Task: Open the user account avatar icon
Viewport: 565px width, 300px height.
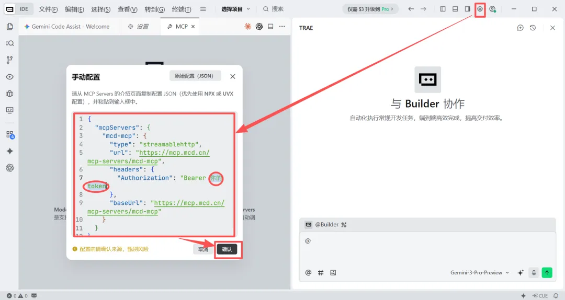Action: [493, 9]
